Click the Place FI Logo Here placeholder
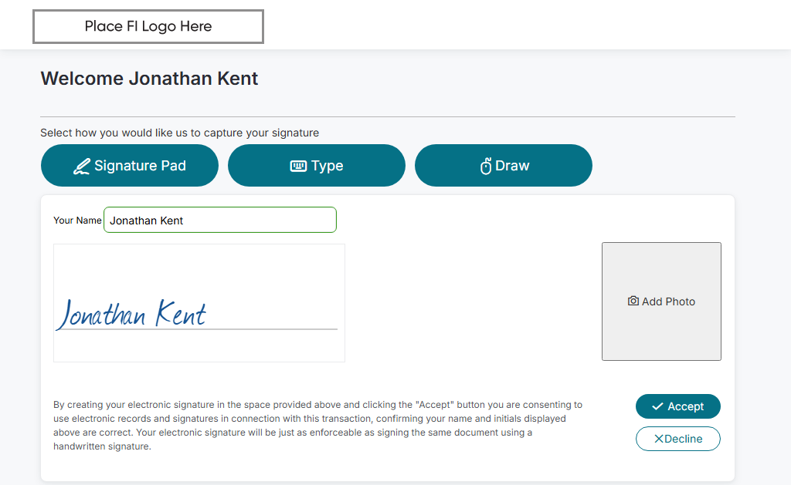791x485 pixels. [x=148, y=26]
